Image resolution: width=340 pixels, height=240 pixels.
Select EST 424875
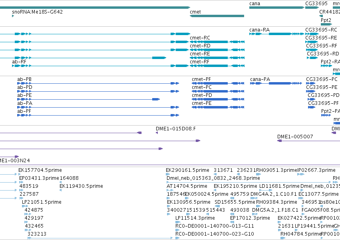click(x=34, y=210)
